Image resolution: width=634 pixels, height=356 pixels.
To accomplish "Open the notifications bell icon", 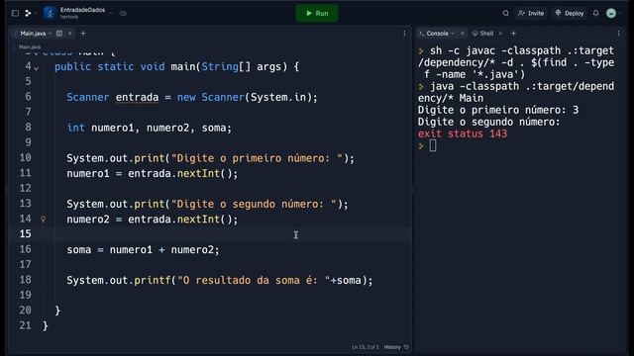I will (x=596, y=13).
